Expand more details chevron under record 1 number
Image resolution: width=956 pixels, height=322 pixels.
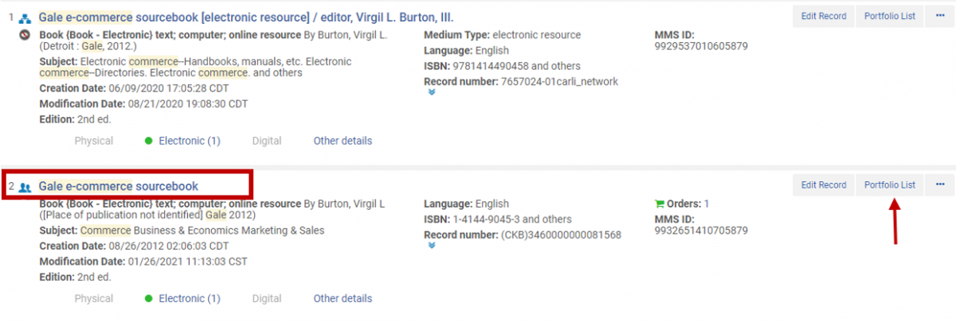click(x=432, y=92)
